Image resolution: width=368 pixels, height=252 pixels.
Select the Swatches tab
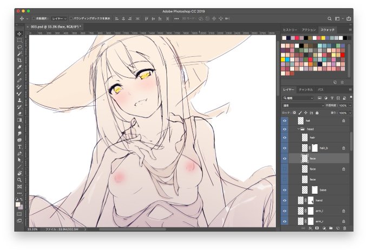(327, 30)
